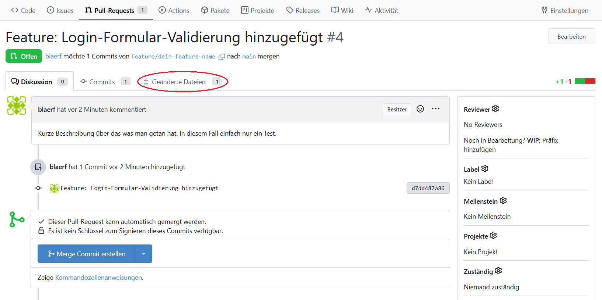Open the comment's three-dot options menu

point(436,109)
